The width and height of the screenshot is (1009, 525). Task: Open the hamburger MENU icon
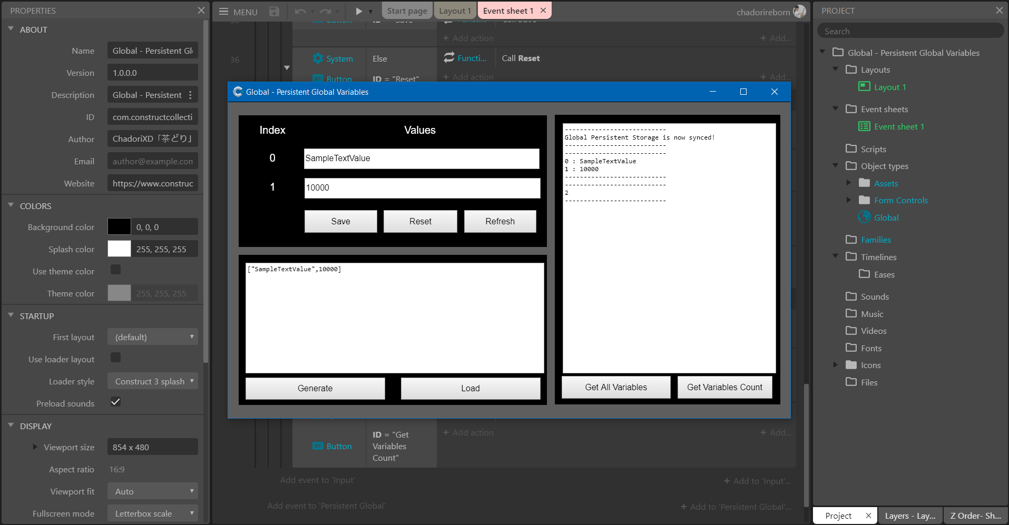(x=223, y=12)
